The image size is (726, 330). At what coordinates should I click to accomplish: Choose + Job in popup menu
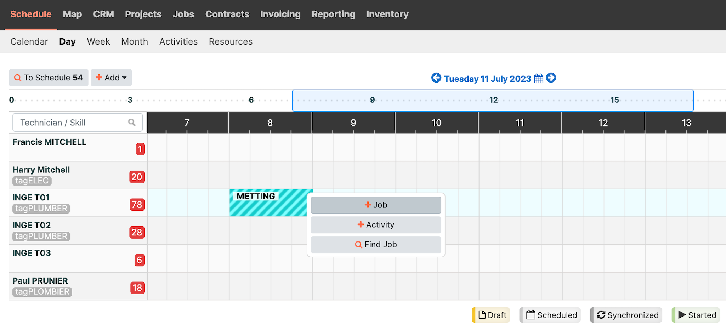click(x=376, y=205)
